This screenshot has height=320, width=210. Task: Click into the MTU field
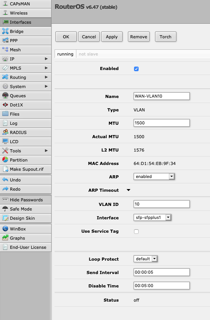click(x=162, y=123)
